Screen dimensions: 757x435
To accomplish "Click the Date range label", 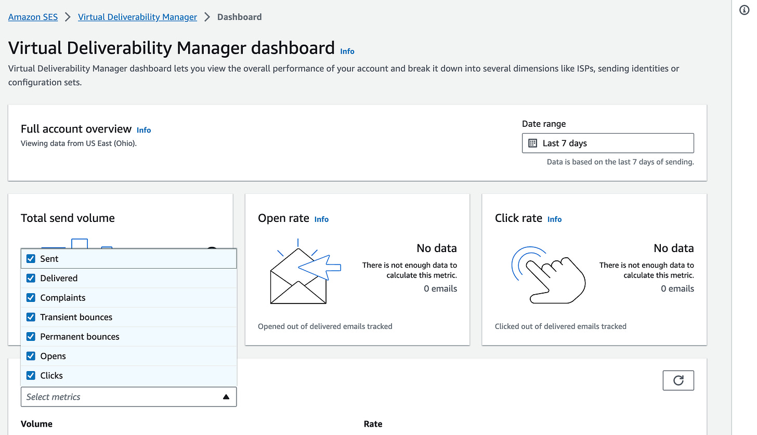I will click(544, 124).
